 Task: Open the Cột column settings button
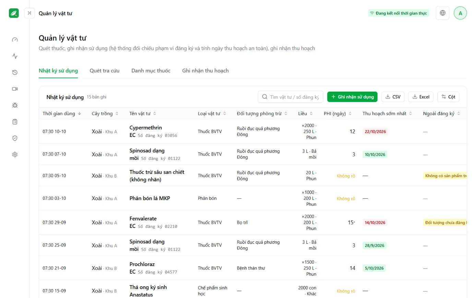point(448,97)
